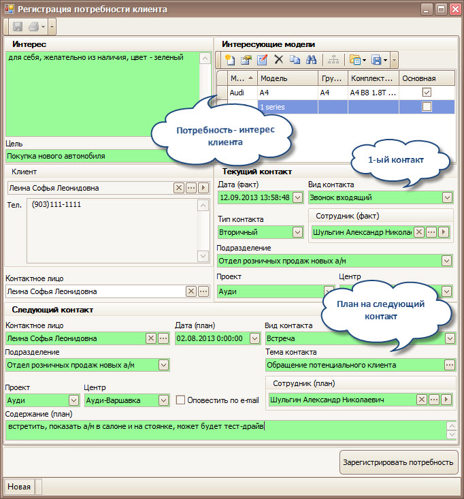Expand the Тип контакта Вторичный dropdown
464x499 pixels.
point(297,232)
